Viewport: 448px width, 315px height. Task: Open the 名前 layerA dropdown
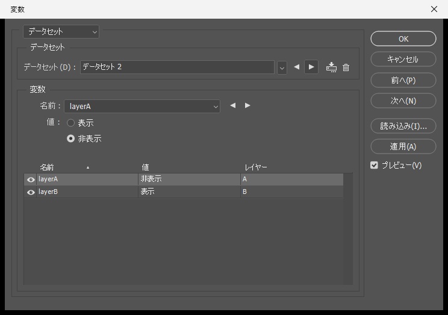142,107
